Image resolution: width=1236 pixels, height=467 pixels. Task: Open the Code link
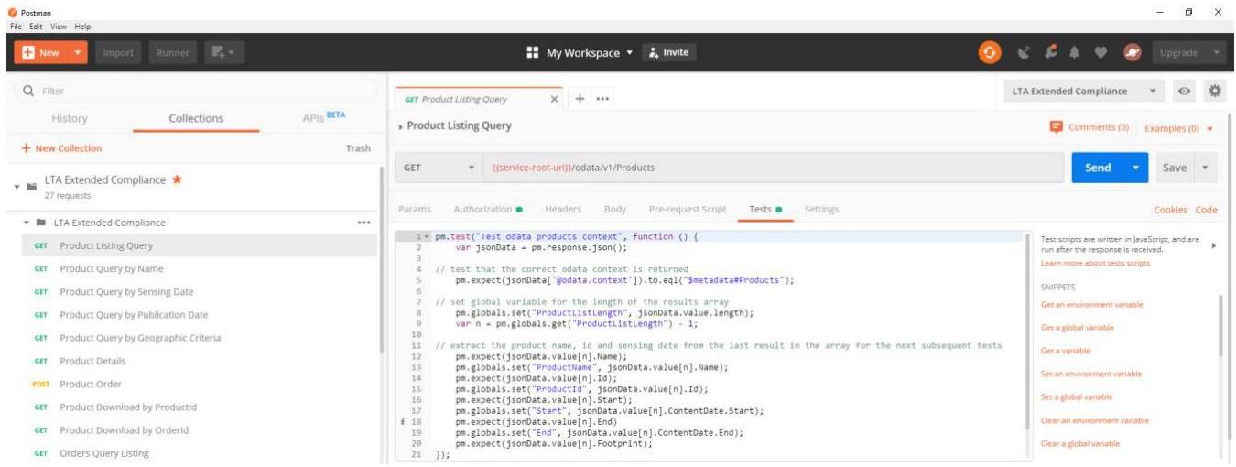(1207, 210)
